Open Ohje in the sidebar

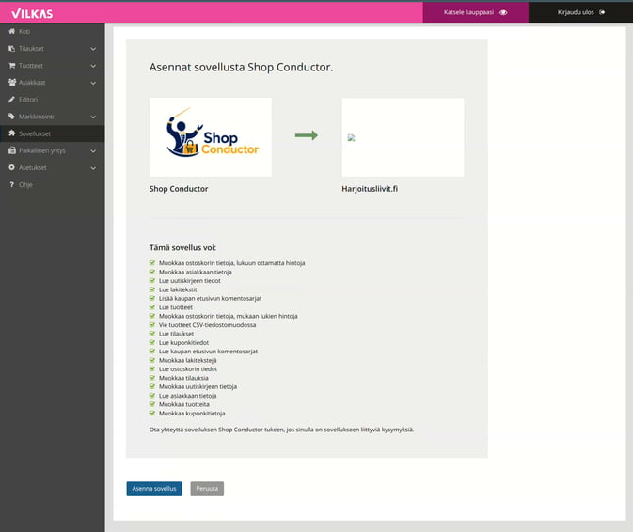tap(53, 185)
